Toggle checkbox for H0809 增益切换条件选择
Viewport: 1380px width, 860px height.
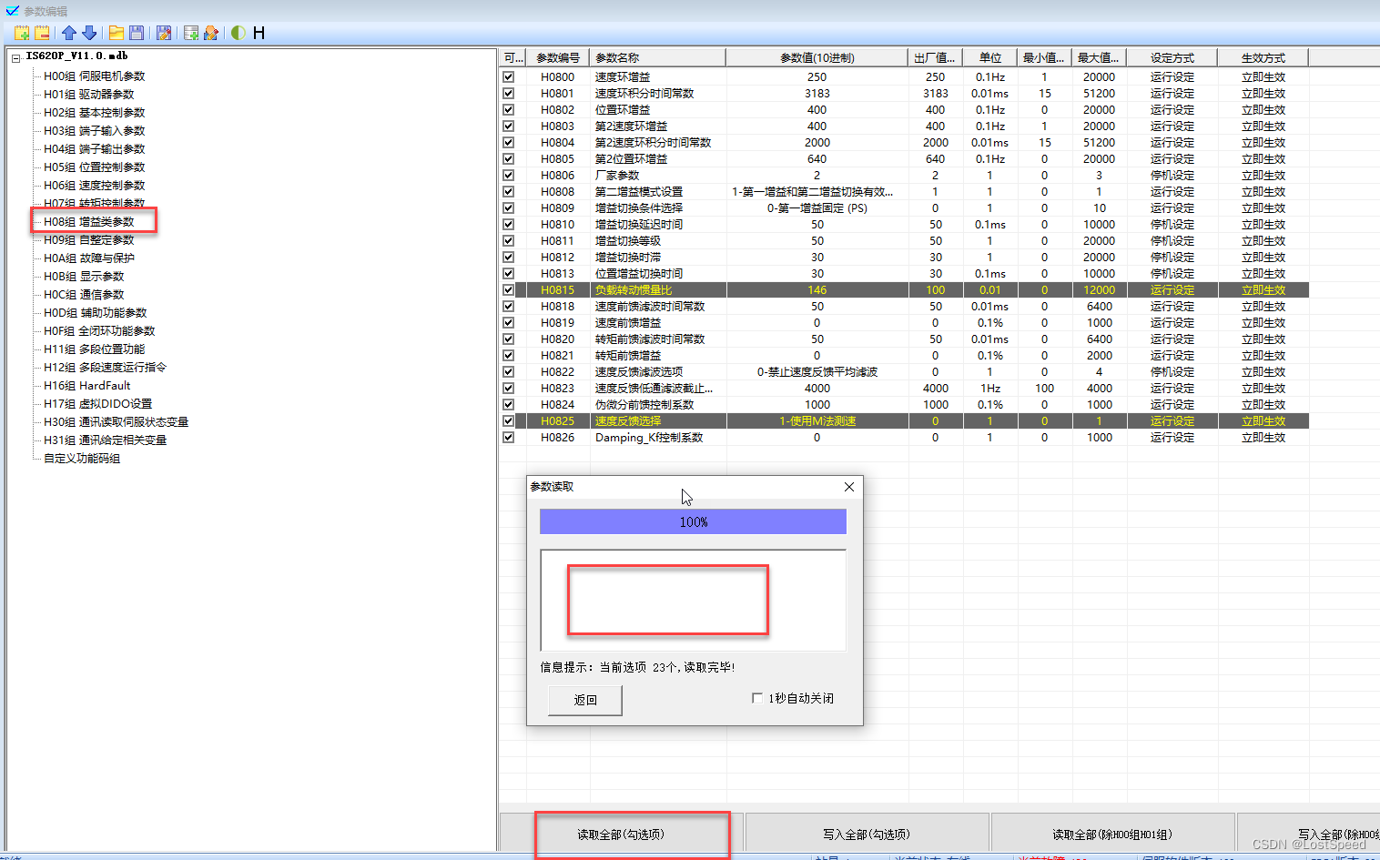click(508, 208)
